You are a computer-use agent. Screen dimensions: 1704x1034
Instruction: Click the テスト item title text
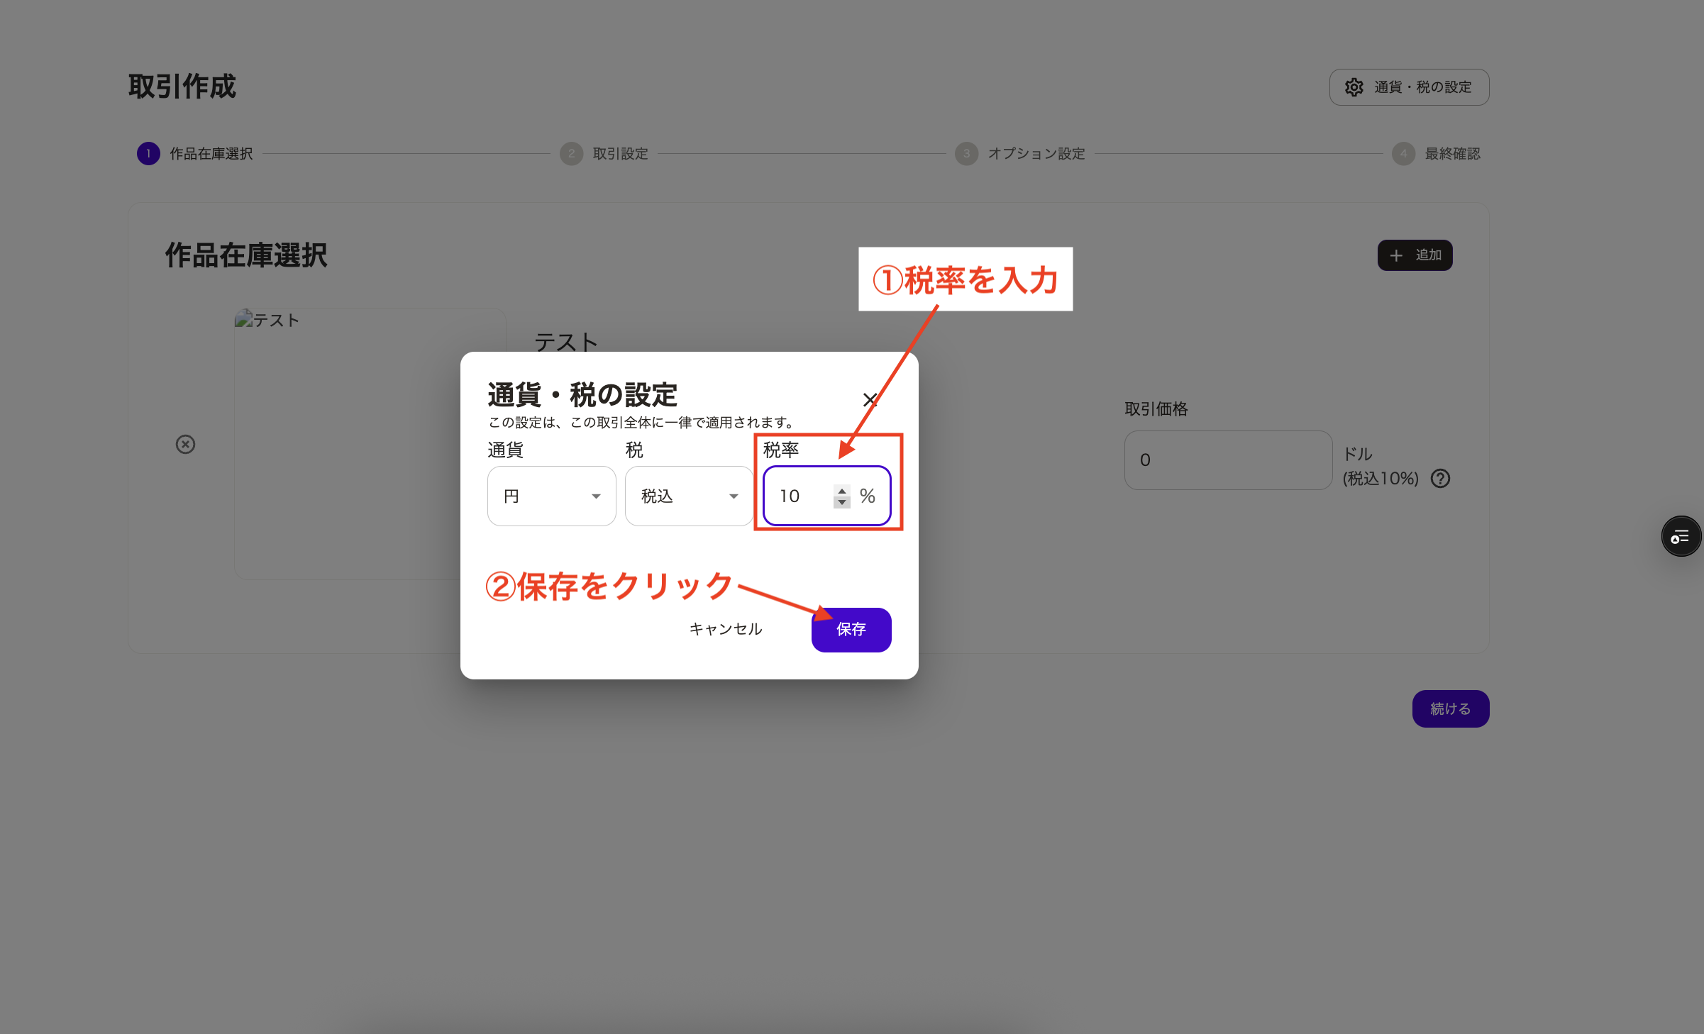[x=566, y=342]
